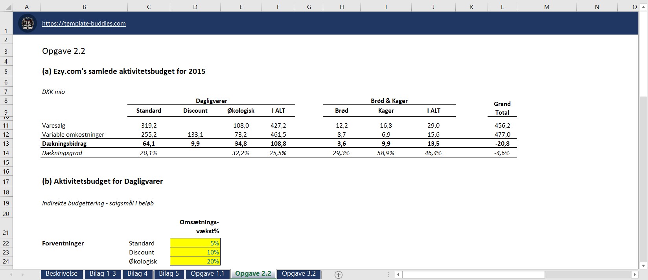Click the horizontal scrollbar left arrow
This screenshot has height=280, width=648.
398,275
